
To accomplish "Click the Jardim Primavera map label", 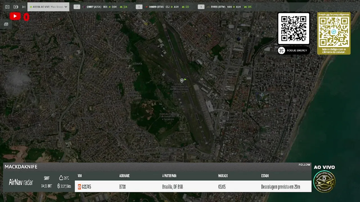I will [134, 94].
